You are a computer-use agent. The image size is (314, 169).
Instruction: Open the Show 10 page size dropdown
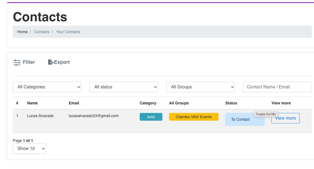tap(29, 148)
